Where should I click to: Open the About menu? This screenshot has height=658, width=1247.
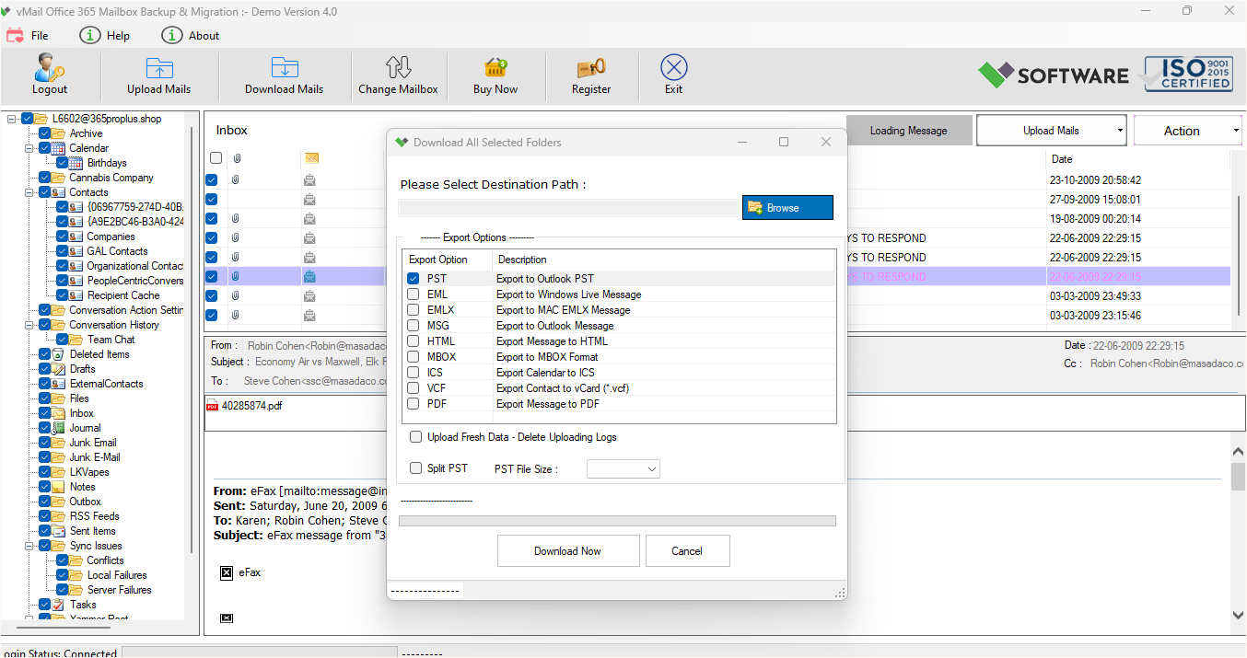pyautogui.click(x=204, y=36)
